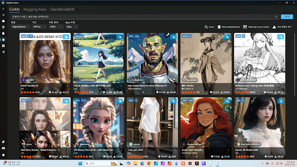Open Microsoft Edge from the taskbar
297x167 pixels.
click(142, 163)
